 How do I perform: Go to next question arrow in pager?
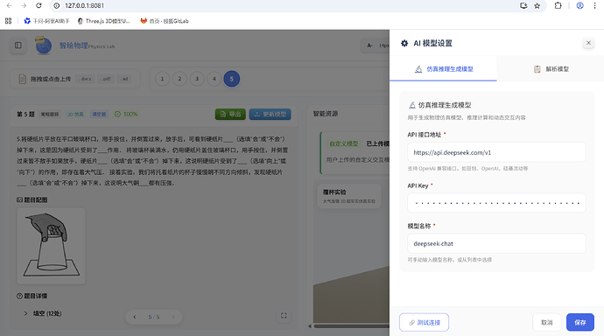173,317
